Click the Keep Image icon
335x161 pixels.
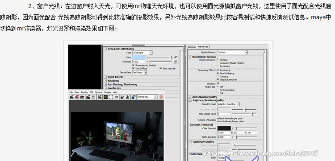point(122,97)
